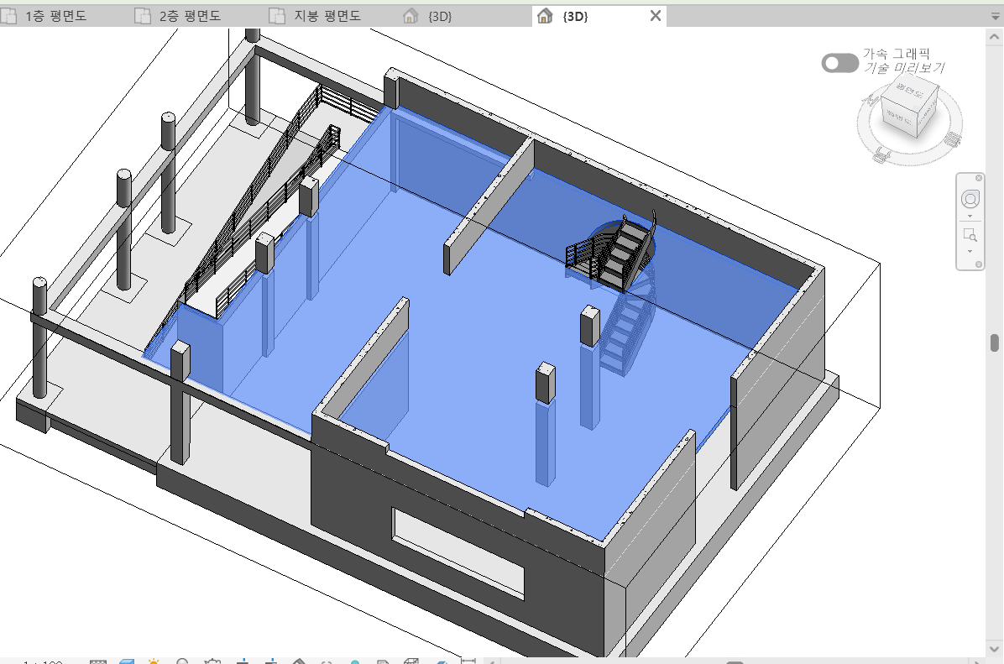Expand the dropdown arrow below Zoom Region
The image size is (1004, 664).
(x=970, y=251)
